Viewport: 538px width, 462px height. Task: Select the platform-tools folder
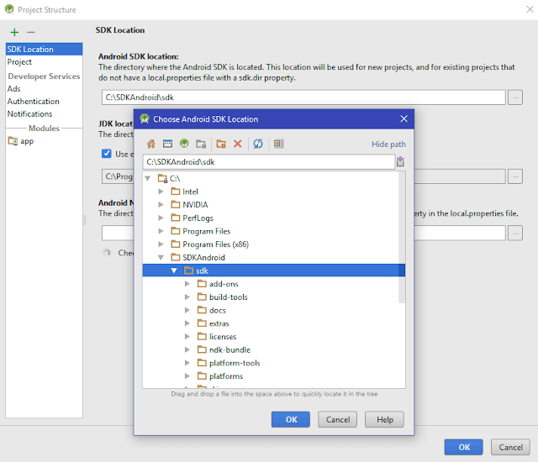235,363
